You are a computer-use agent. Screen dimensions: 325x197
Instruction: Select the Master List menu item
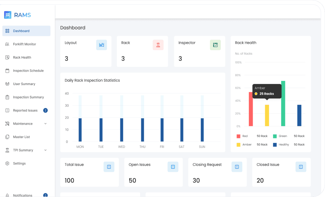[22, 137]
